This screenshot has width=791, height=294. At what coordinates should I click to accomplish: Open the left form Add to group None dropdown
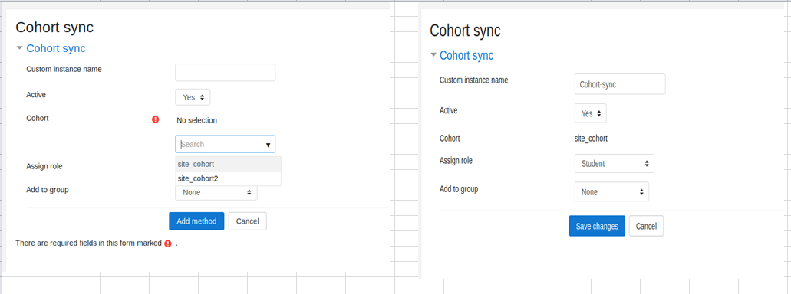click(216, 192)
